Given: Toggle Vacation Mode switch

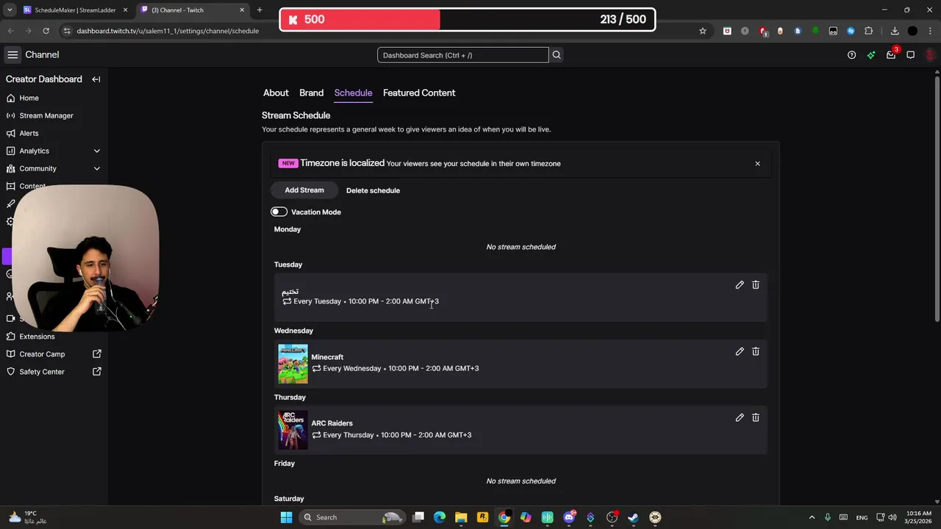Looking at the screenshot, I should (x=279, y=212).
